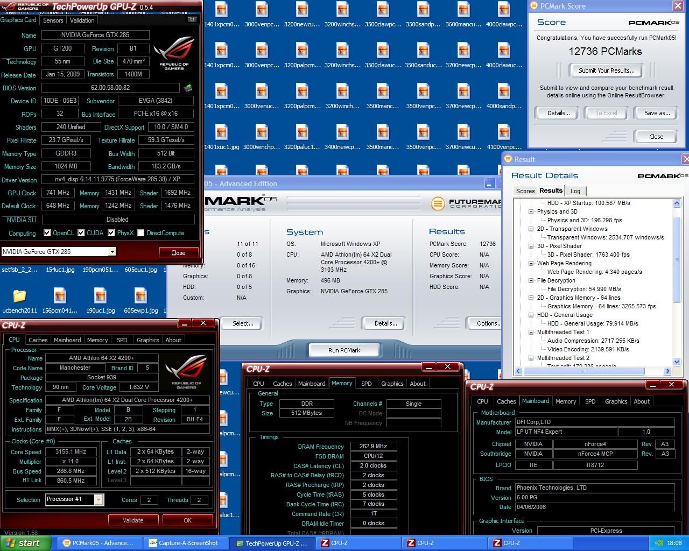Image resolution: width=689 pixels, height=551 pixels.
Task: Select the 605ewp1.jpg desktop file icon
Action: tap(140, 296)
